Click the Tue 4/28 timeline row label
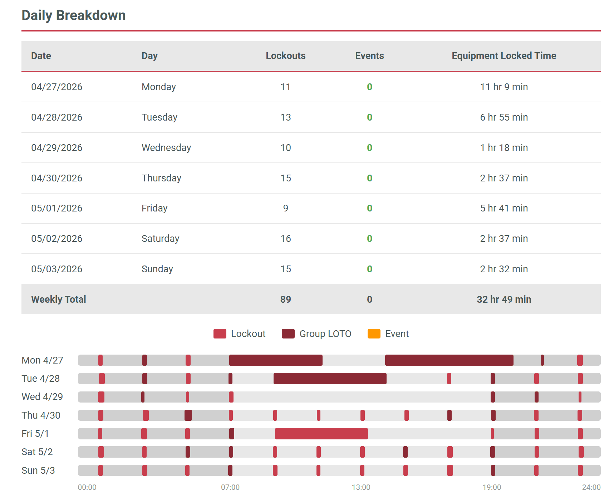 (40, 379)
